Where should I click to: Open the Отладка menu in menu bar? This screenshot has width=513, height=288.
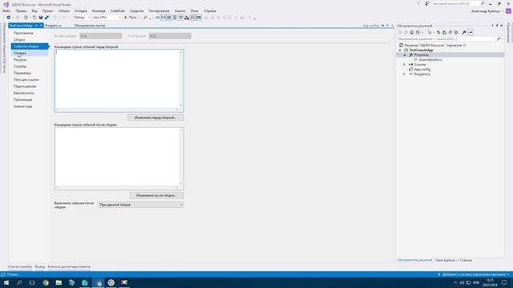coord(80,10)
